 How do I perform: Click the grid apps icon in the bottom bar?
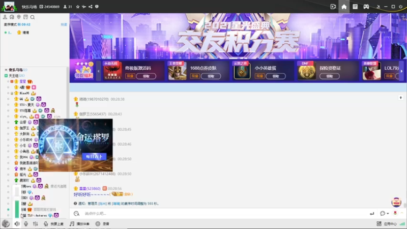click(x=379, y=224)
